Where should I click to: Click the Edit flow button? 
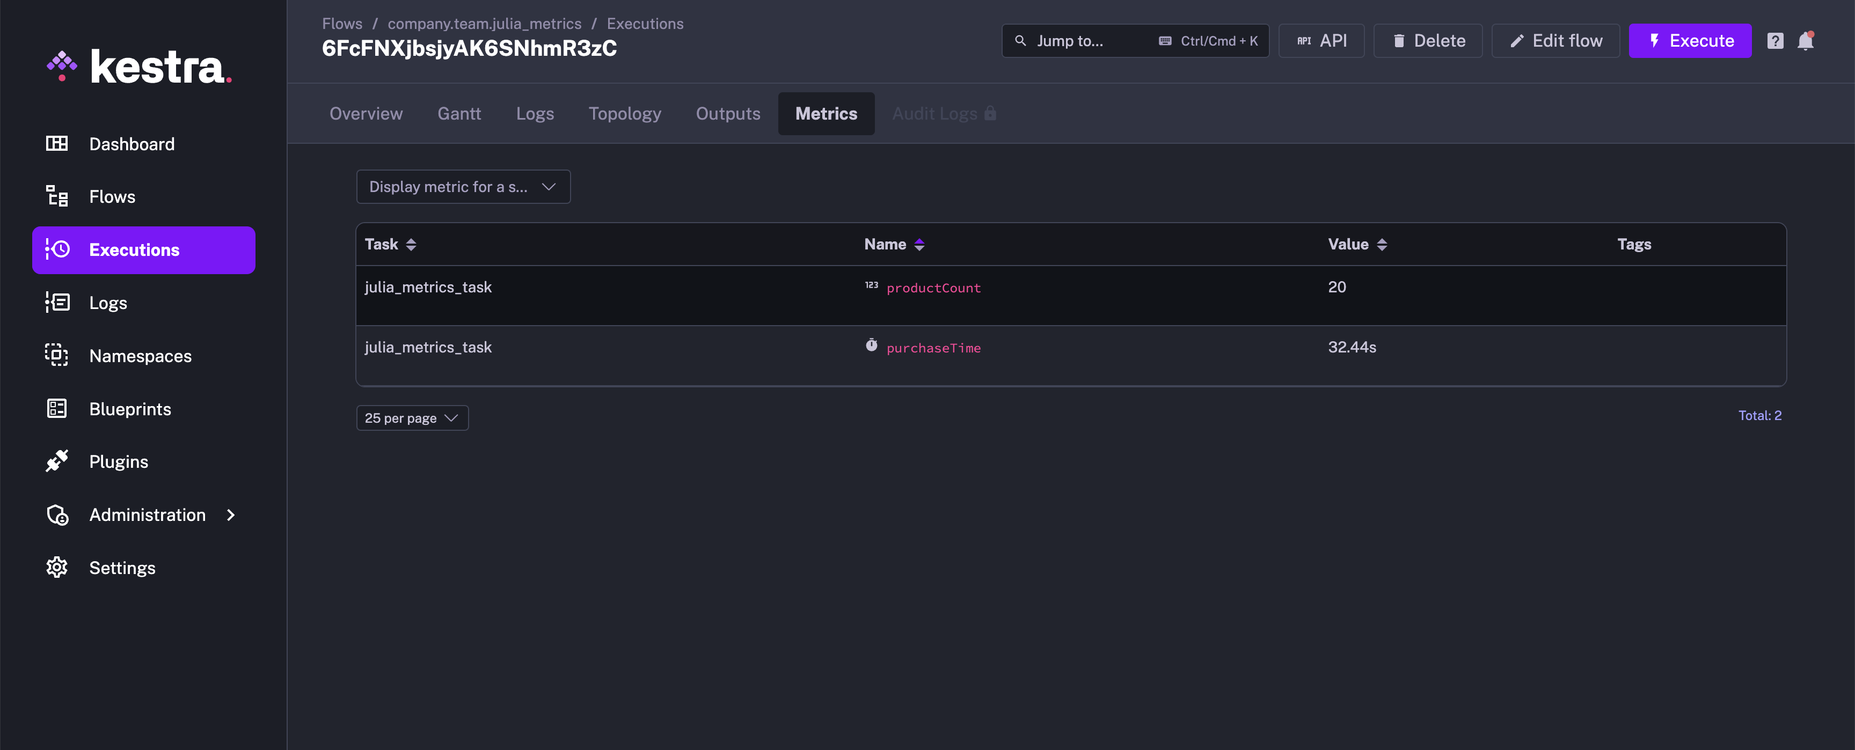tap(1555, 41)
